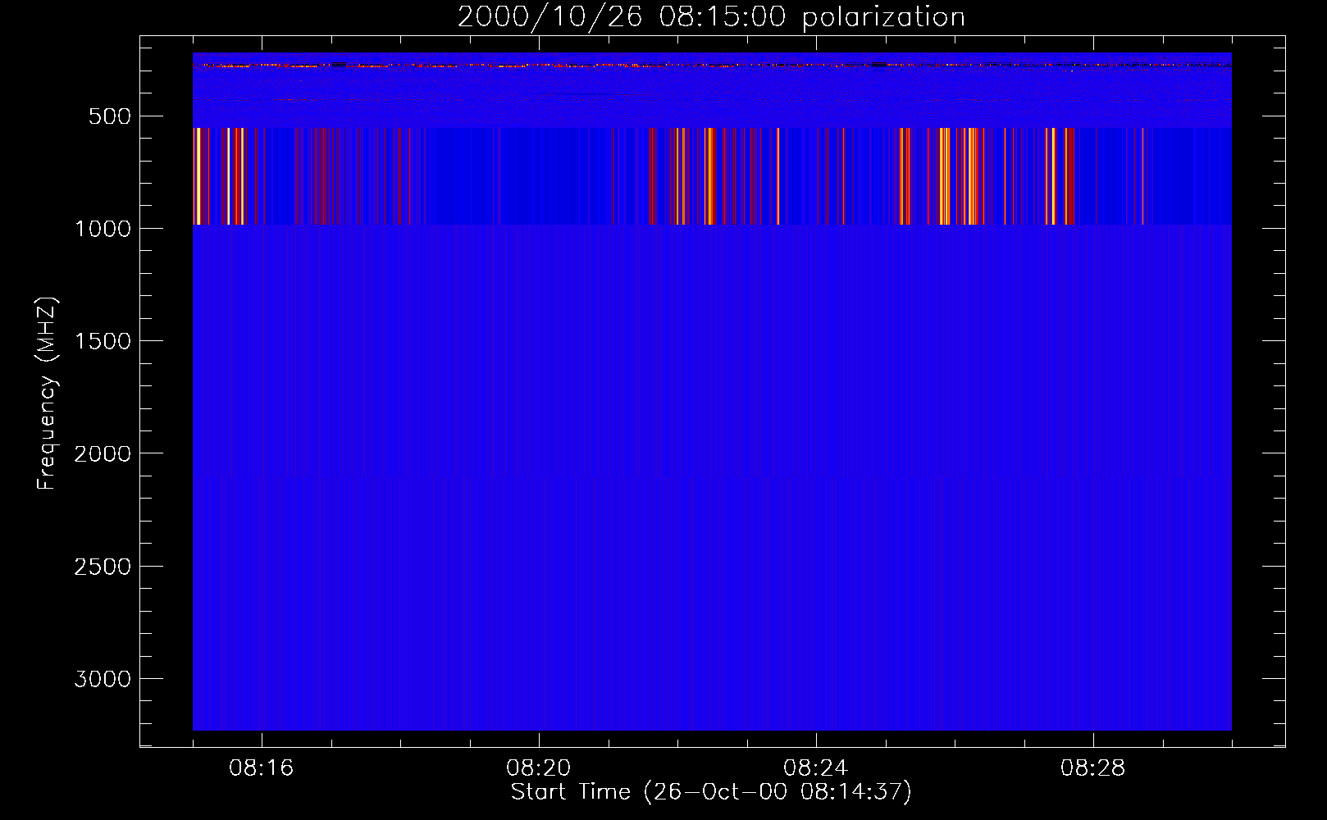Click the 08:28 time tick label

coord(1093,768)
